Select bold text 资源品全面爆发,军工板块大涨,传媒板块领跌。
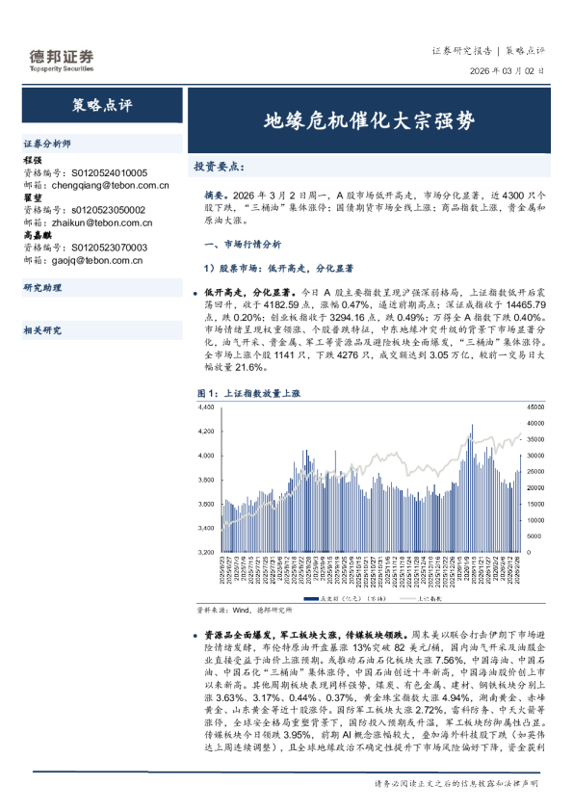Viewport: 573px width, 811px height. tap(306, 635)
